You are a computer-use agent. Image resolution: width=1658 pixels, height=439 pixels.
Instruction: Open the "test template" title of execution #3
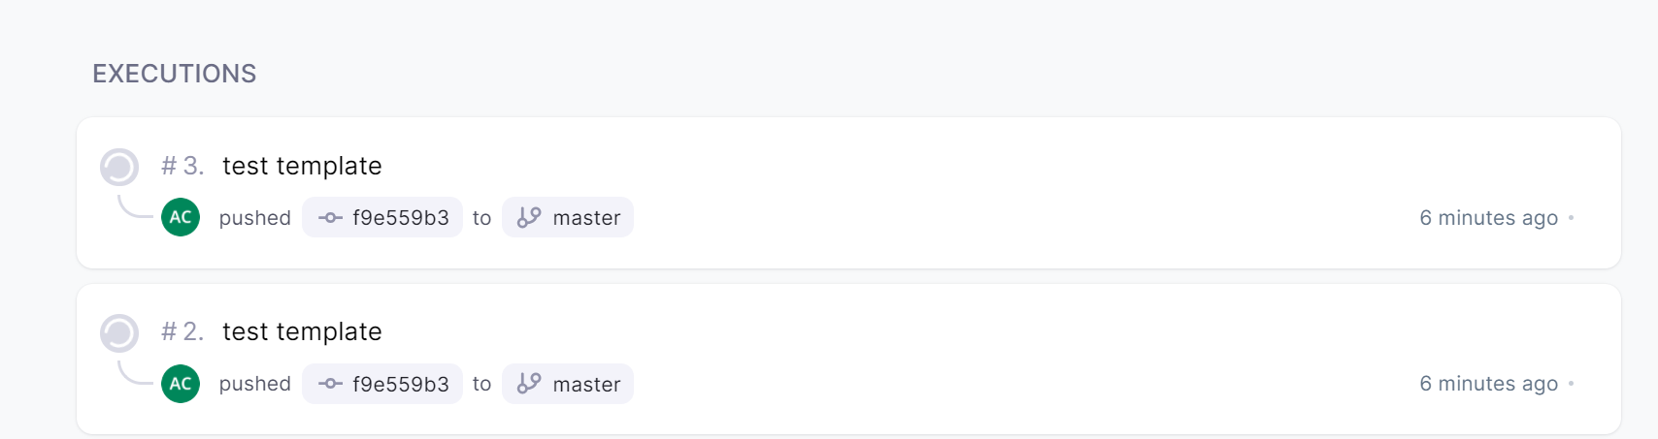(x=302, y=166)
